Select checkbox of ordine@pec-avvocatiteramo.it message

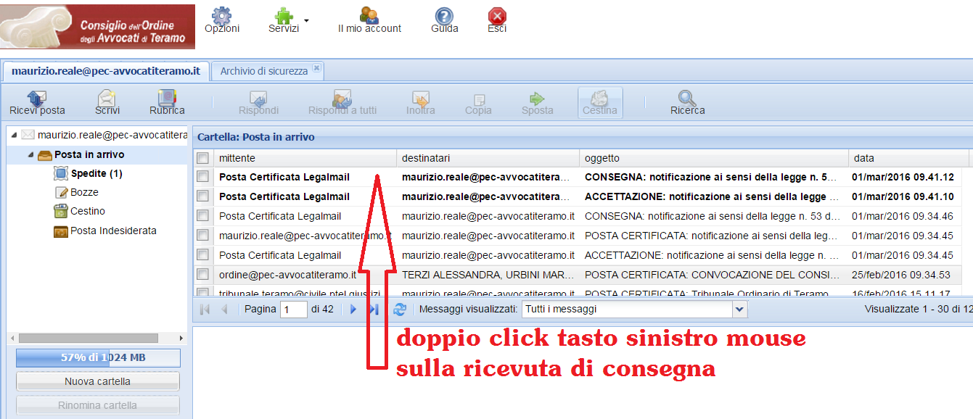pos(203,275)
